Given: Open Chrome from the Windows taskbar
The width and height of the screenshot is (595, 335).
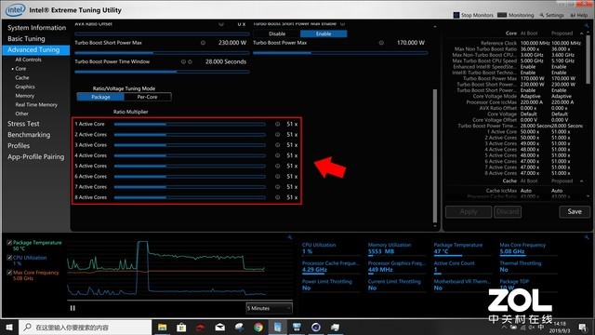Looking at the screenshot, I should tap(258, 327).
